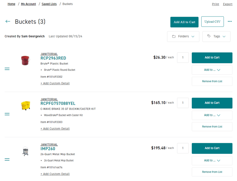237x181 pixels.
Task: Go to Saved Lists breadcrumb
Action: (x=49, y=4)
